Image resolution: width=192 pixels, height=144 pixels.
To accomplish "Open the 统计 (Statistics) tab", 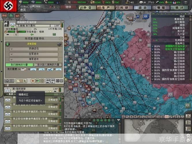I will point(179,8).
